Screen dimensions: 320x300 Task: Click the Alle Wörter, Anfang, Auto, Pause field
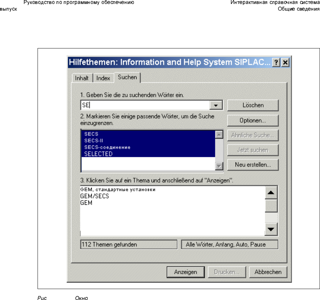point(230,244)
